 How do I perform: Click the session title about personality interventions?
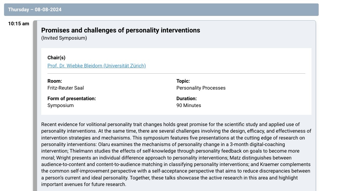click(x=120, y=30)
